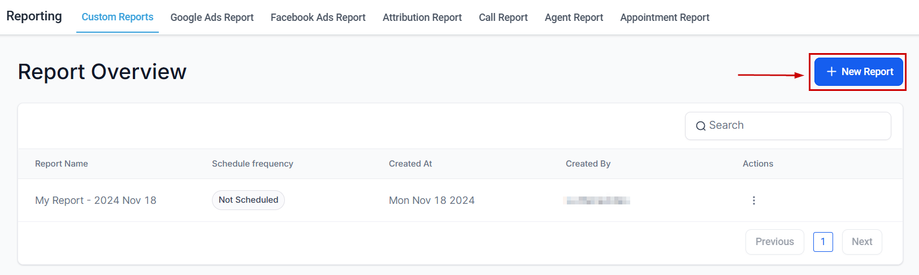This screenshot has height=275, width=919.
Task: Select page 1 in pagination
Action: point(823,242)
